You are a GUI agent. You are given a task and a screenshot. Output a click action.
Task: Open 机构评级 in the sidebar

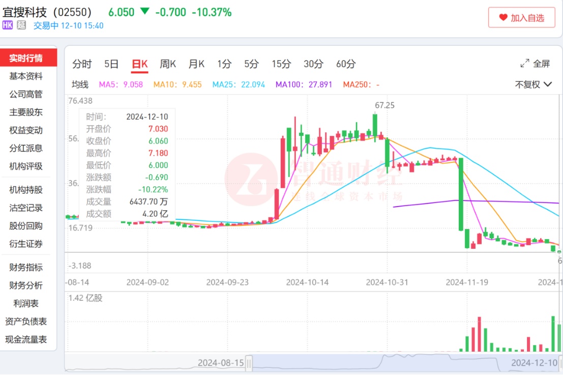26,166
